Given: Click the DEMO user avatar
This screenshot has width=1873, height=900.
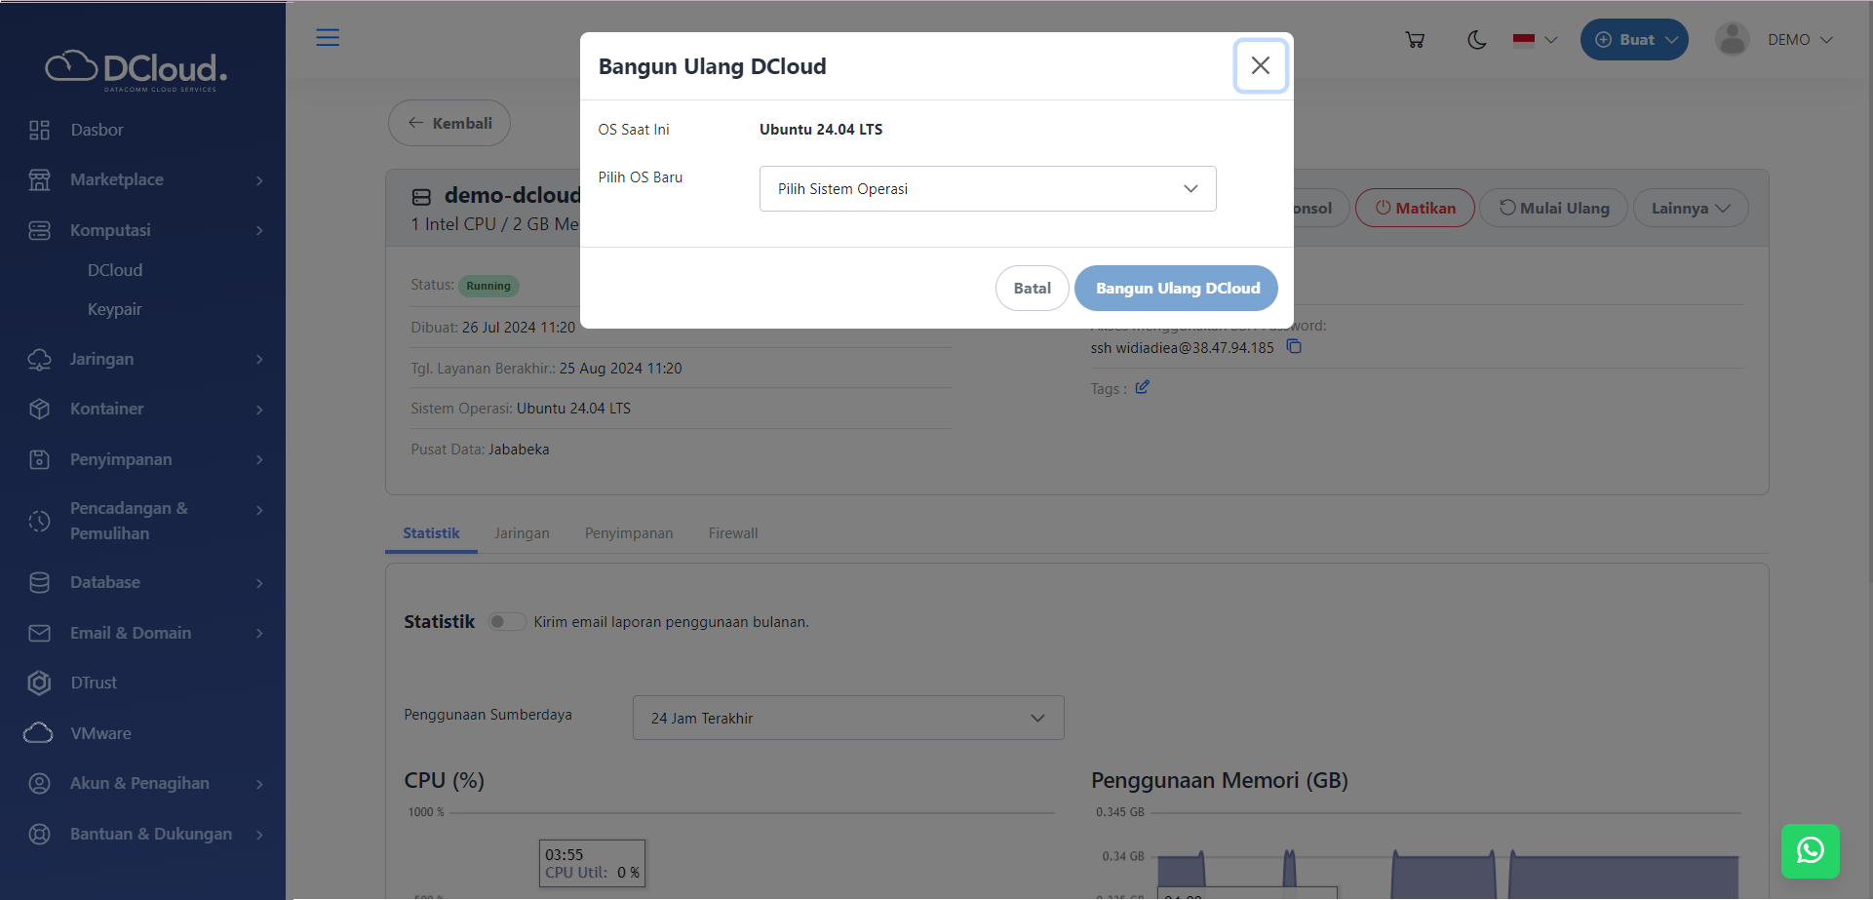Looking at the screenshot, I should tap(1732, 40).
